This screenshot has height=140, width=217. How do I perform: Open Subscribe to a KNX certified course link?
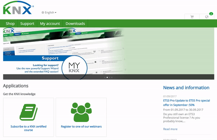click(x=29, y=128)
